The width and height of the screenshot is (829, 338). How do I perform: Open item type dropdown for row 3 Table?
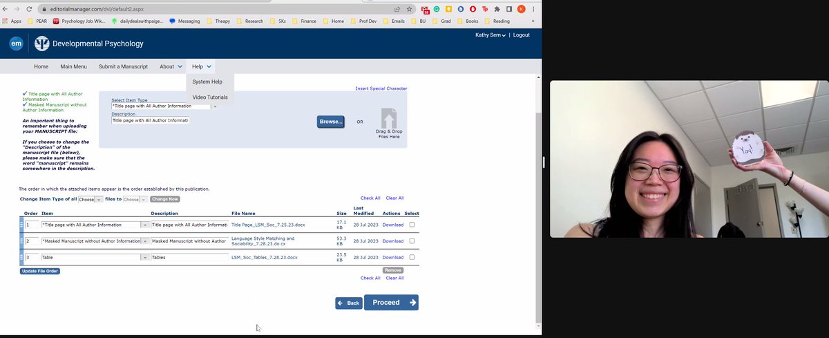[x=95, y=257]
